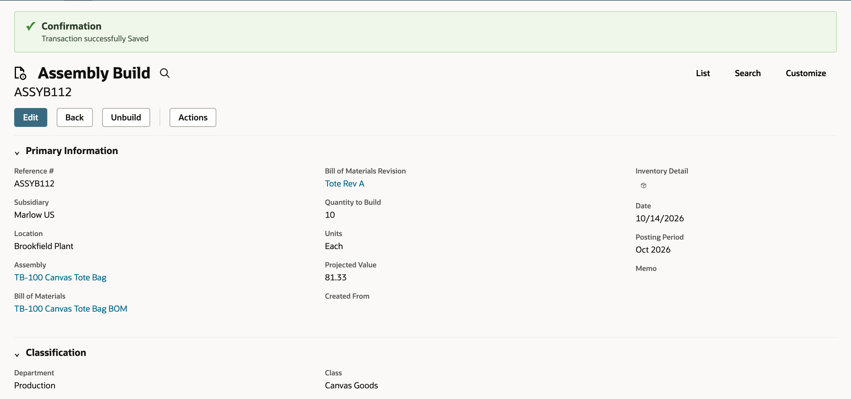Image resolution: width=851 pixels, height=399 pixels.
Task: Click the Quantity to Build value 10
Action: click(330, 215)
